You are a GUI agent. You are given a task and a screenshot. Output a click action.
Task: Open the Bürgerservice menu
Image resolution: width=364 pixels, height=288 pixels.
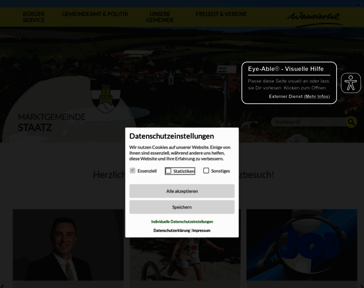pyautogui.click(x=34, y=17)
